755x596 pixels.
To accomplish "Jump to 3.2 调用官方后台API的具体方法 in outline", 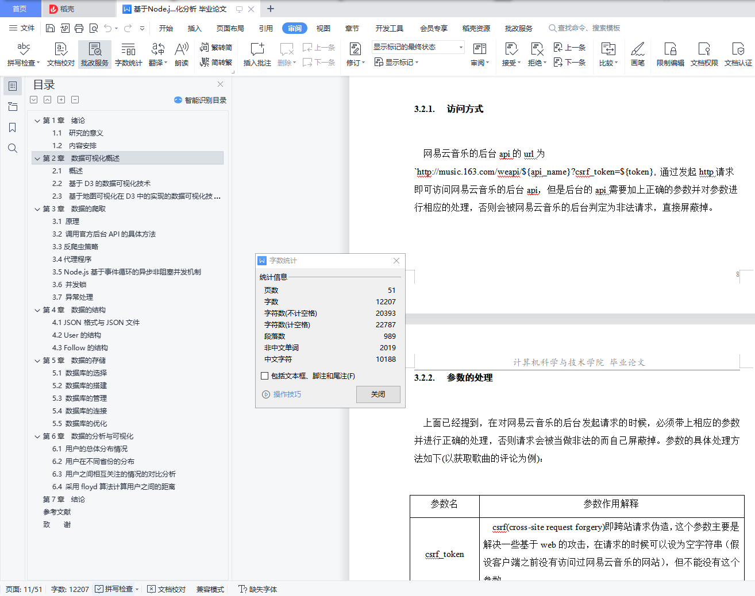I will tap(104, 234).
